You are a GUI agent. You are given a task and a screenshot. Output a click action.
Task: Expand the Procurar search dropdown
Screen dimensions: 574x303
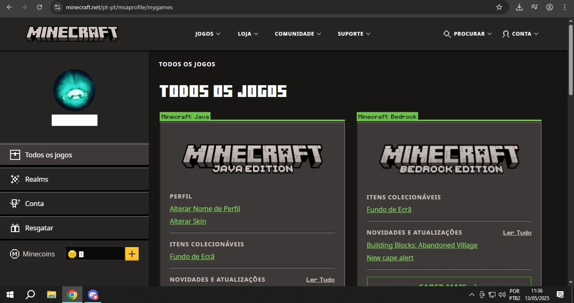(x=473, y=34)
